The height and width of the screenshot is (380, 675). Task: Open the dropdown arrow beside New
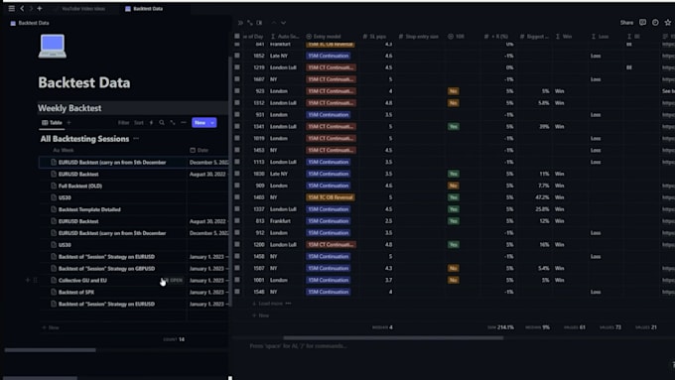click(212, 123)
